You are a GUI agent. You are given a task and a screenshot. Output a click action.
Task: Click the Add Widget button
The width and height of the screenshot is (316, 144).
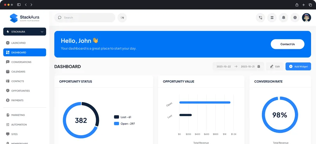(298, 67)
